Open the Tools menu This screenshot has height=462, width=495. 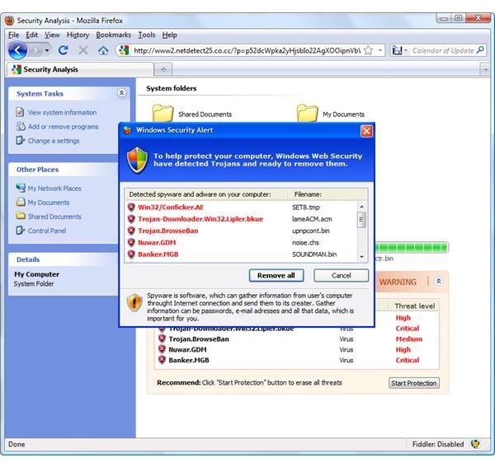(147, 35)
